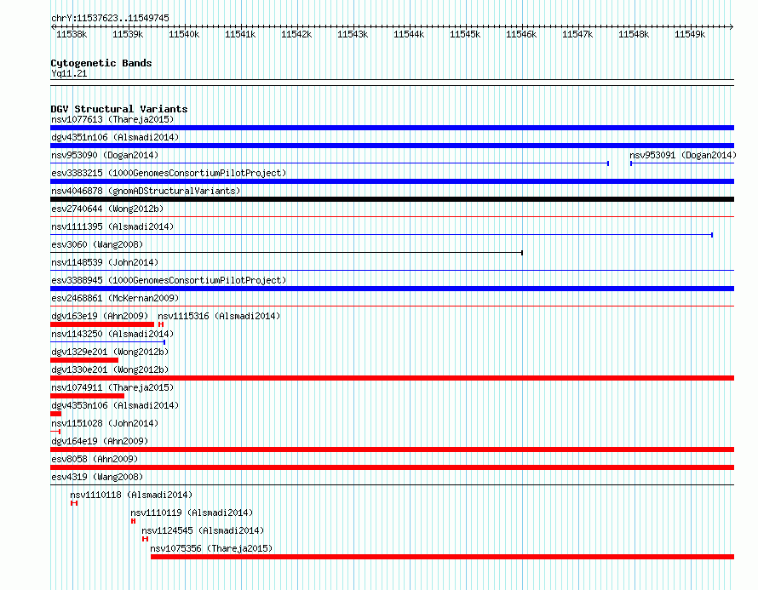
Task: Click nsv1111395 (Alsmadi2014) label
Action: (x=112, y=226)
